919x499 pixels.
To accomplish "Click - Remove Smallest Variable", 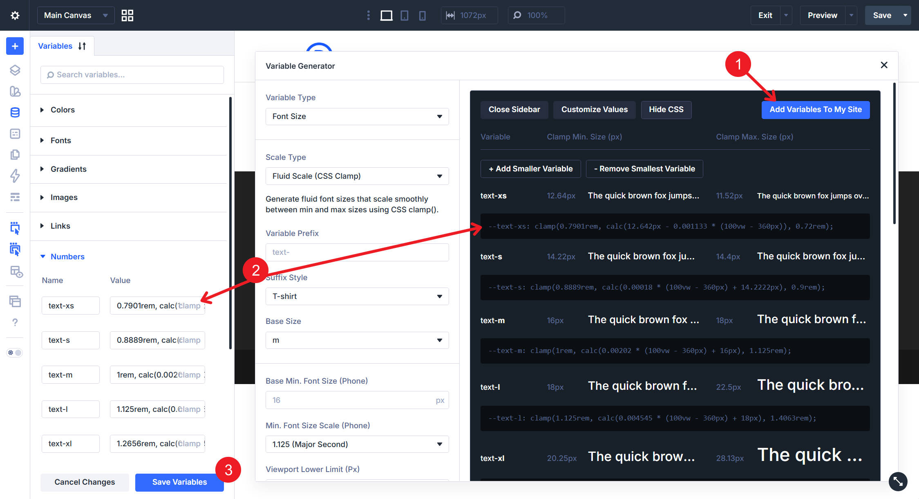I will point(644,169).
